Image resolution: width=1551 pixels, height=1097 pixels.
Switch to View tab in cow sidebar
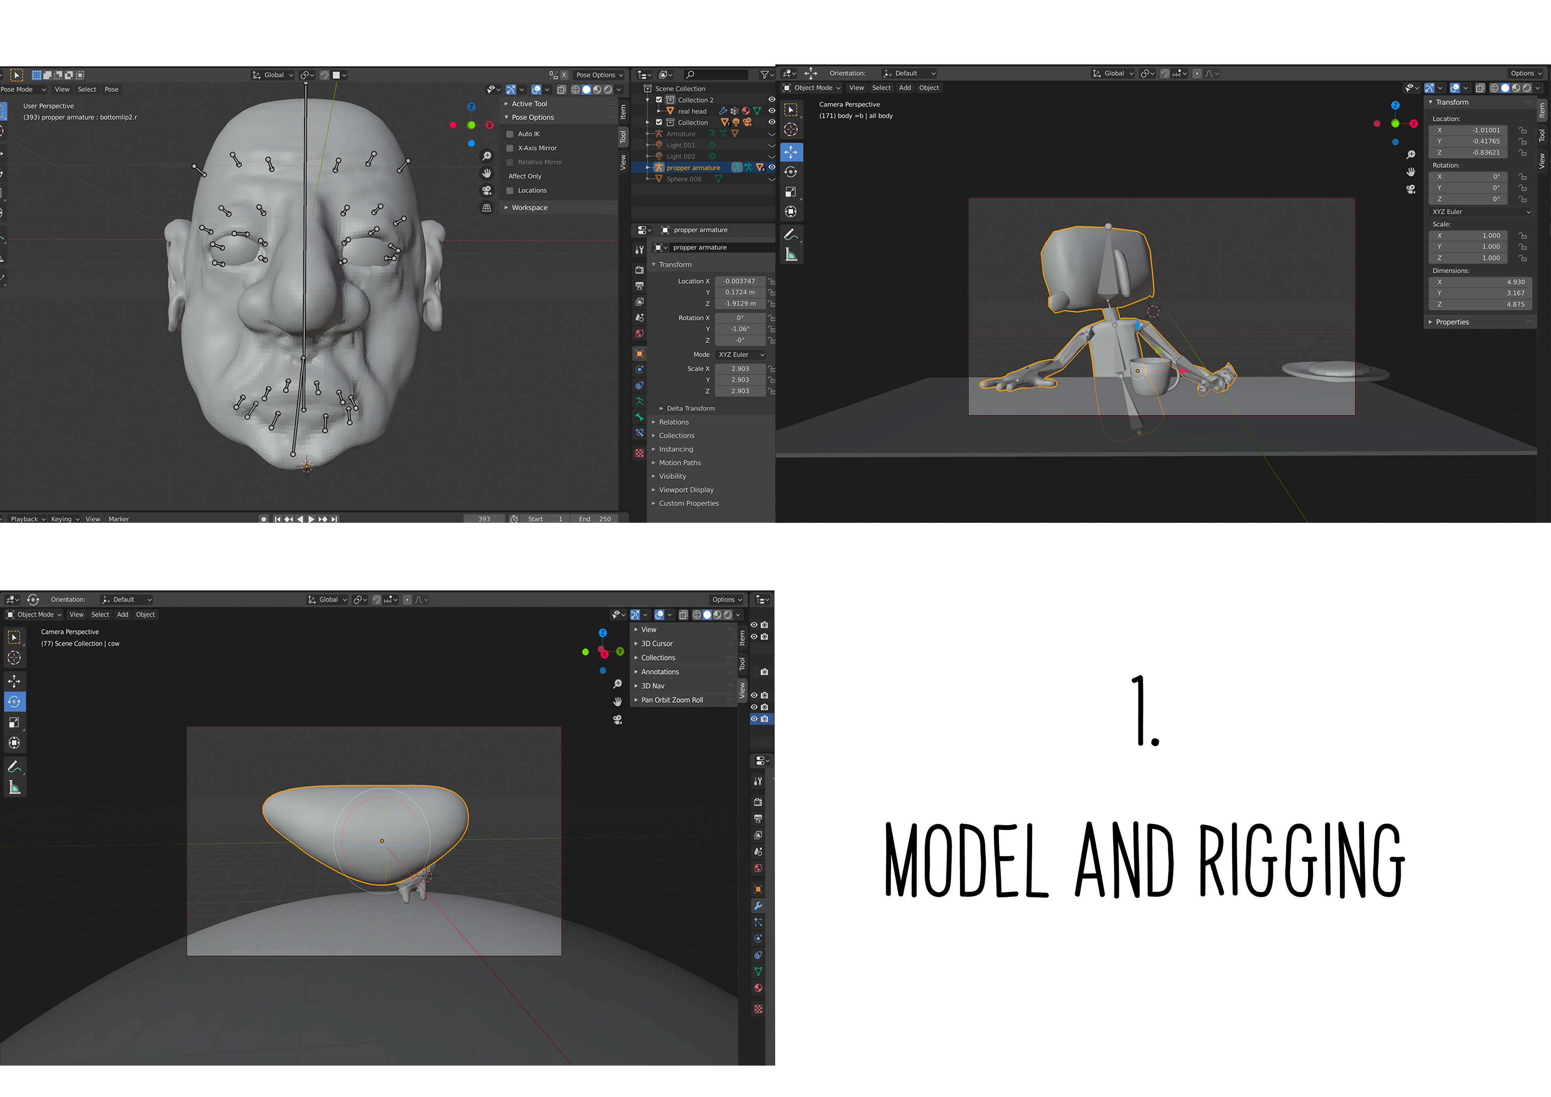(742, 691)
